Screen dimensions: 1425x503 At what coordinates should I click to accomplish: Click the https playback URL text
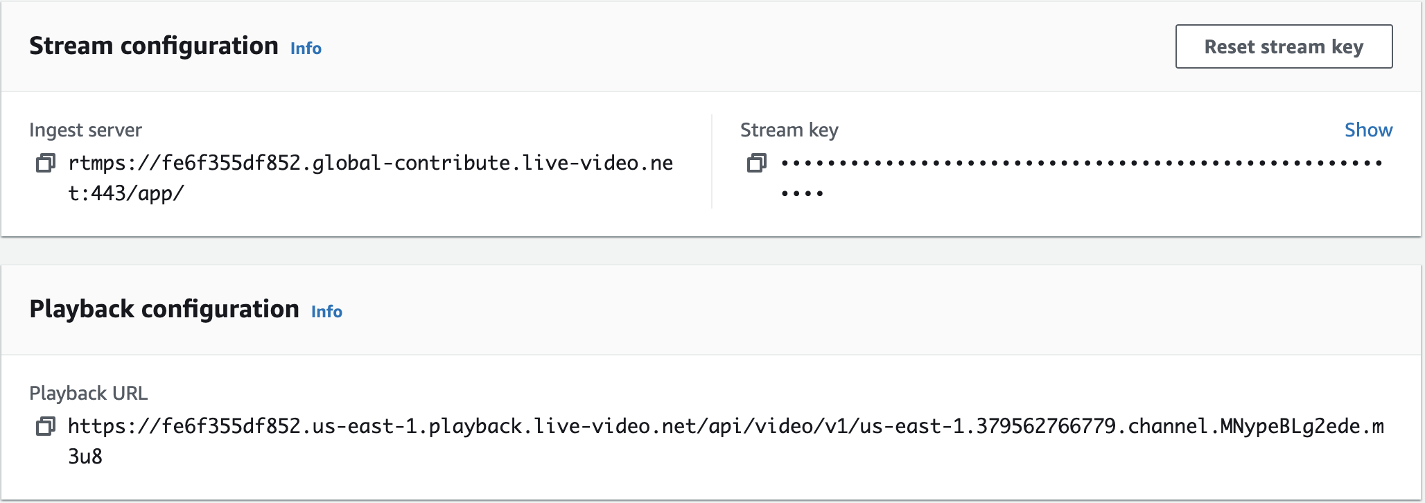[726, 441]
